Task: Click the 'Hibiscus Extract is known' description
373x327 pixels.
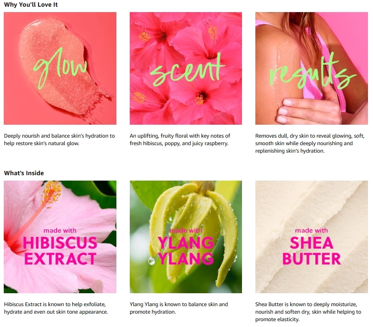Action: click(56, 308)
